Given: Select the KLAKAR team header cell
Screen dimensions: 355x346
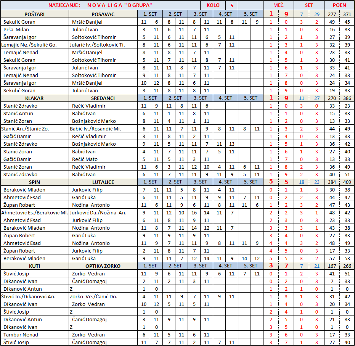Looking at the screenshot, I should click(34, 98).
